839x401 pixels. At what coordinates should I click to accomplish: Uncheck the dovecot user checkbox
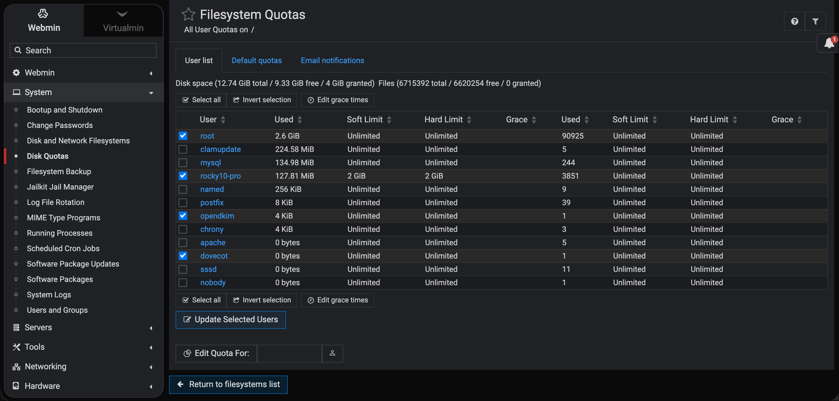click(183, 256)
